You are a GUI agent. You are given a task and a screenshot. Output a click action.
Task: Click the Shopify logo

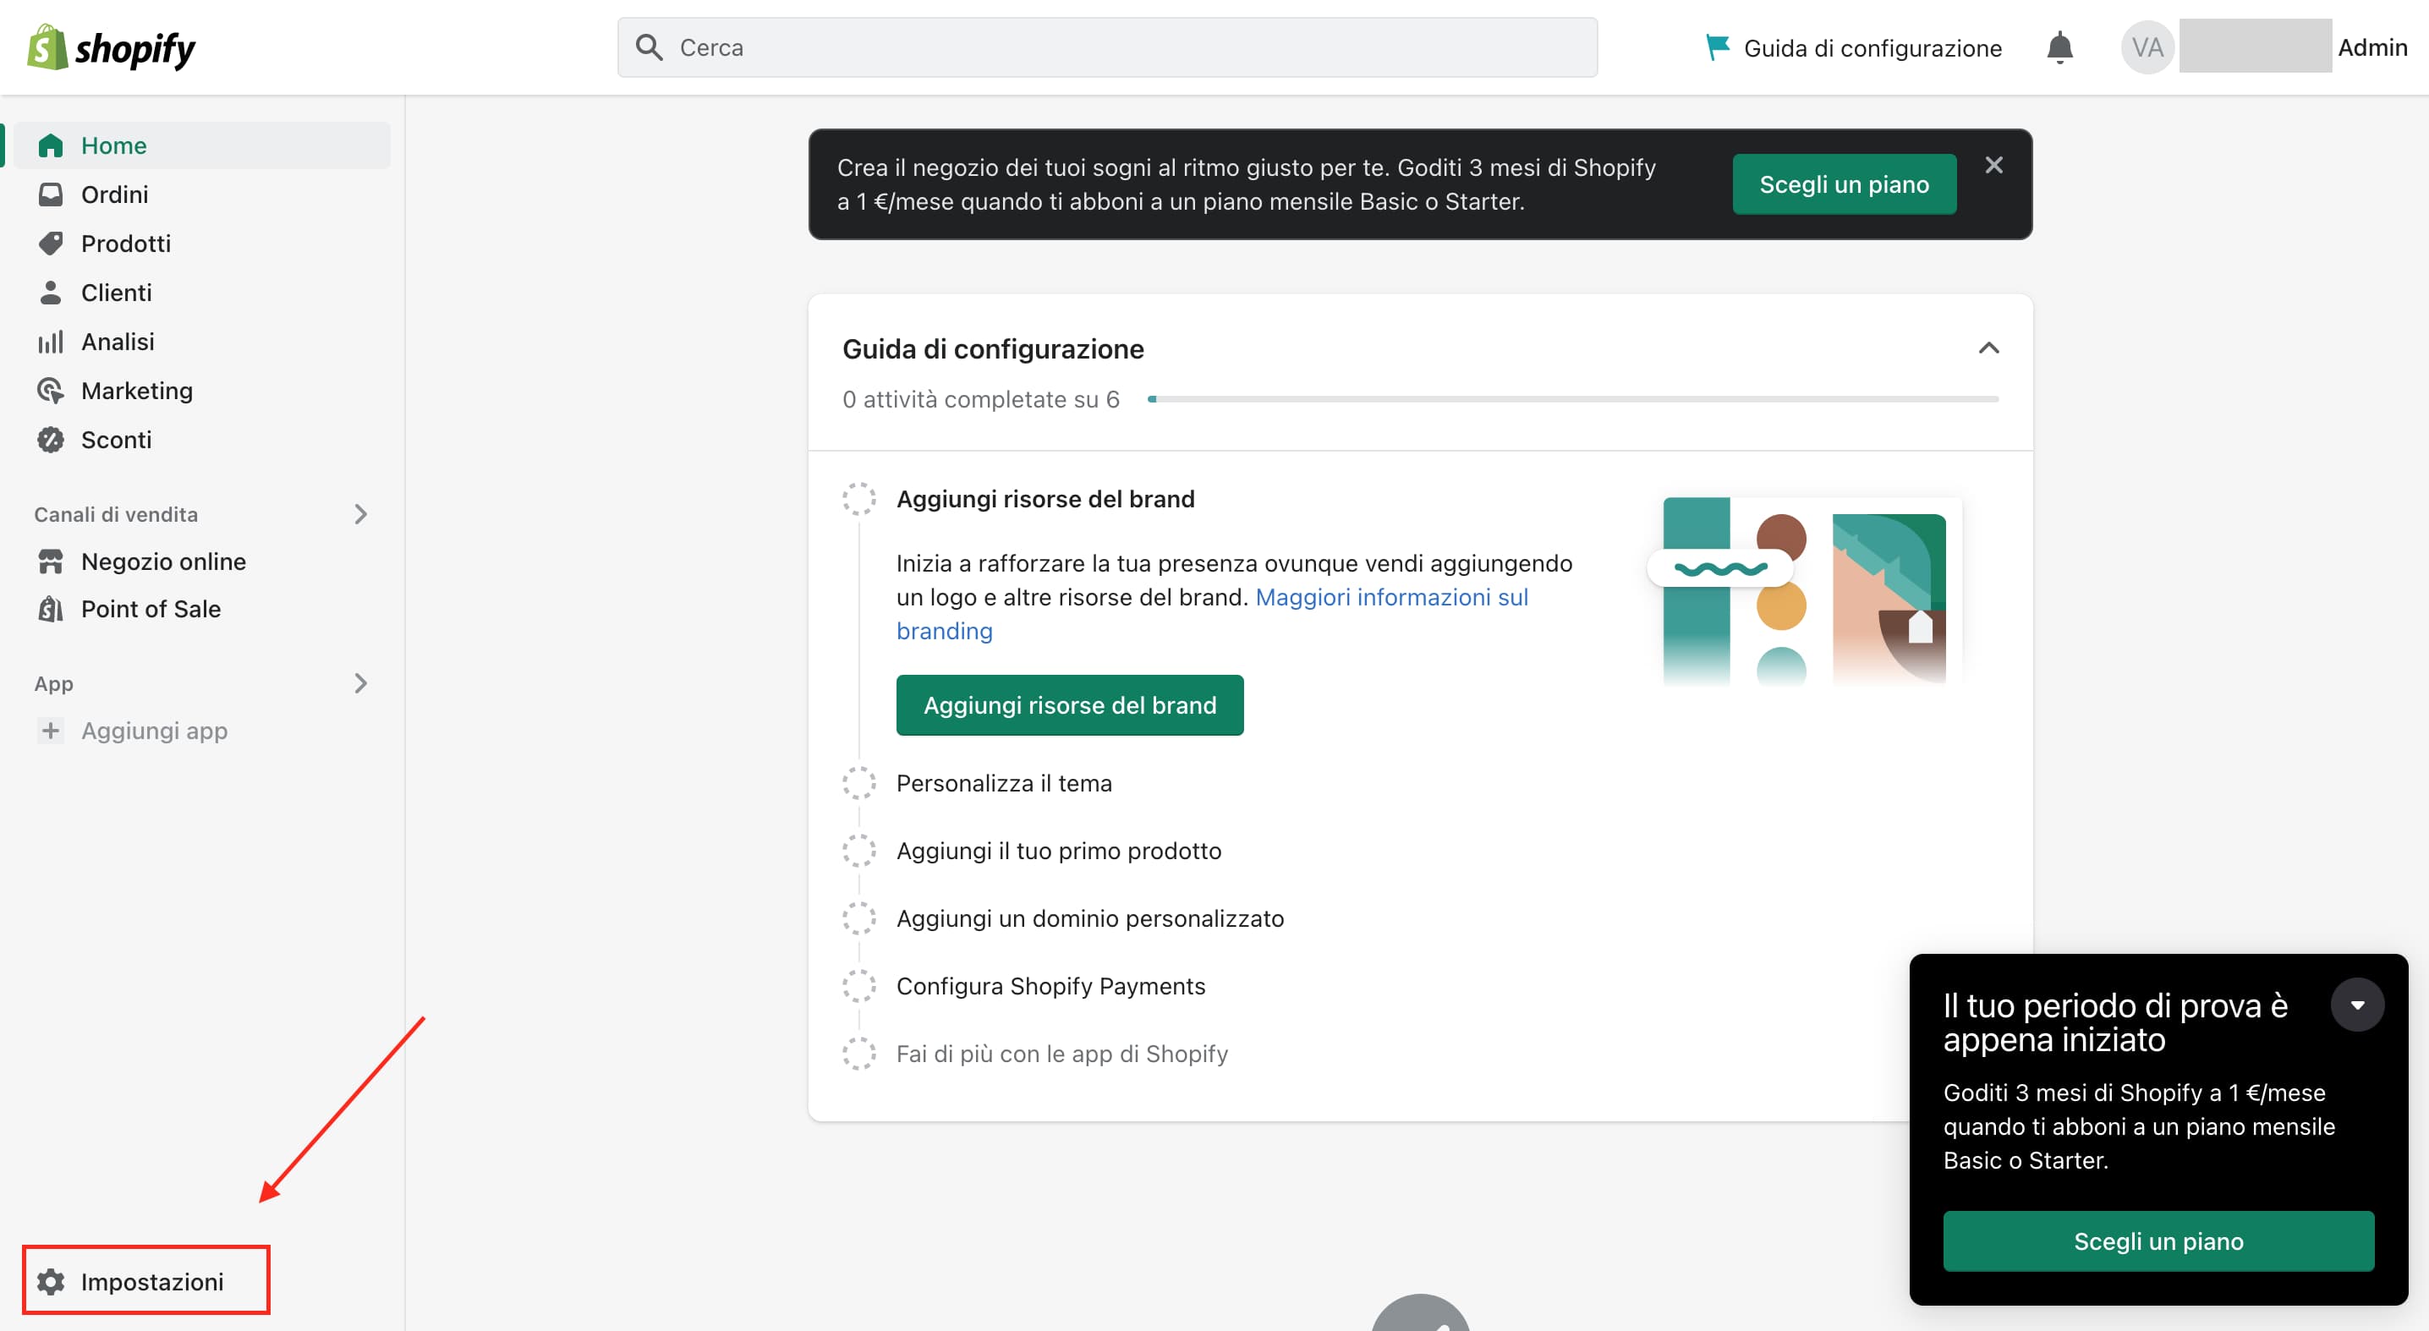[112, 47]
